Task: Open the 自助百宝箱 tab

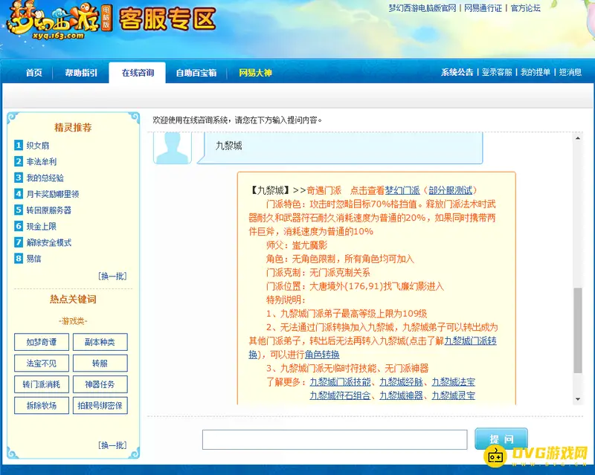Action: [196, 73]
